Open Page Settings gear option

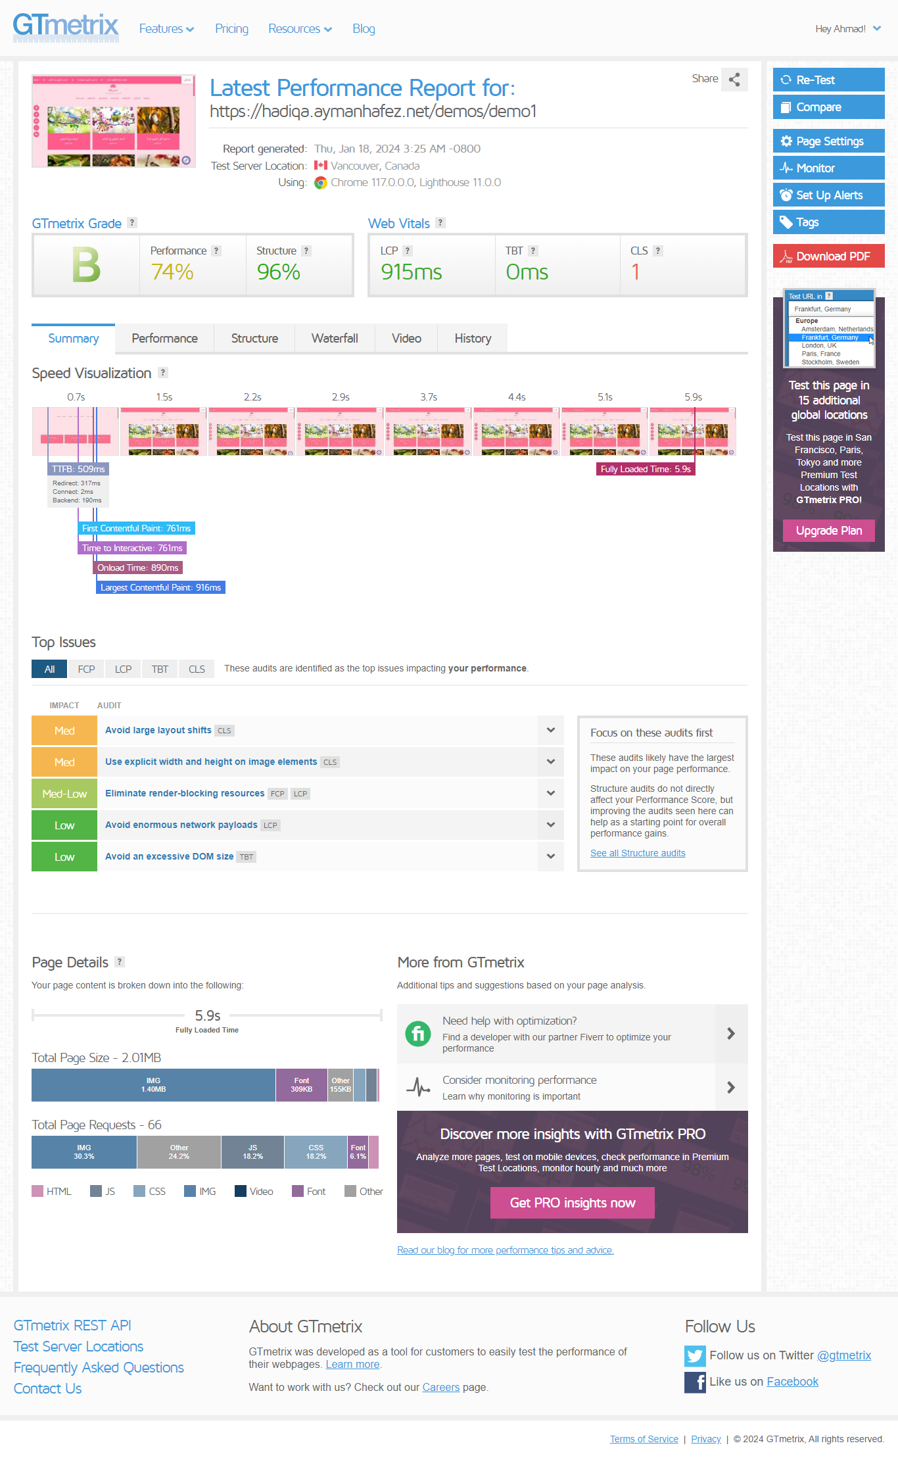pyautogui.click(x=828, y=141)
